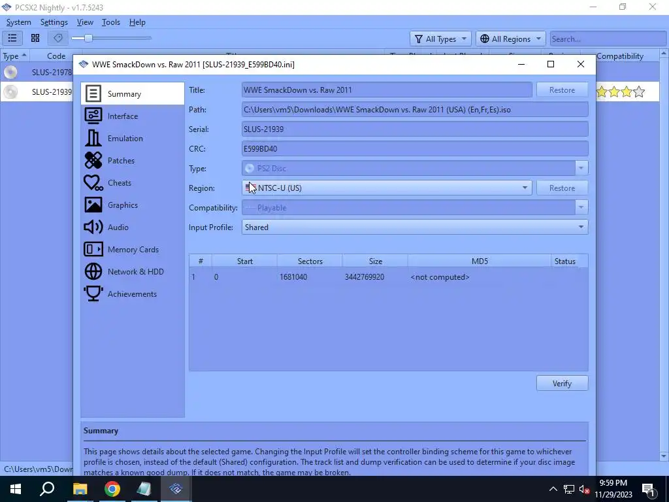This screenshot has height=502, width=669.
Task: Restore the Region setting
Action: pyautogui.click(x=562, y=188)
